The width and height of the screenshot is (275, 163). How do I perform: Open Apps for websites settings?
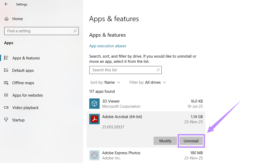pyautogui.click(x=27, y=95)
